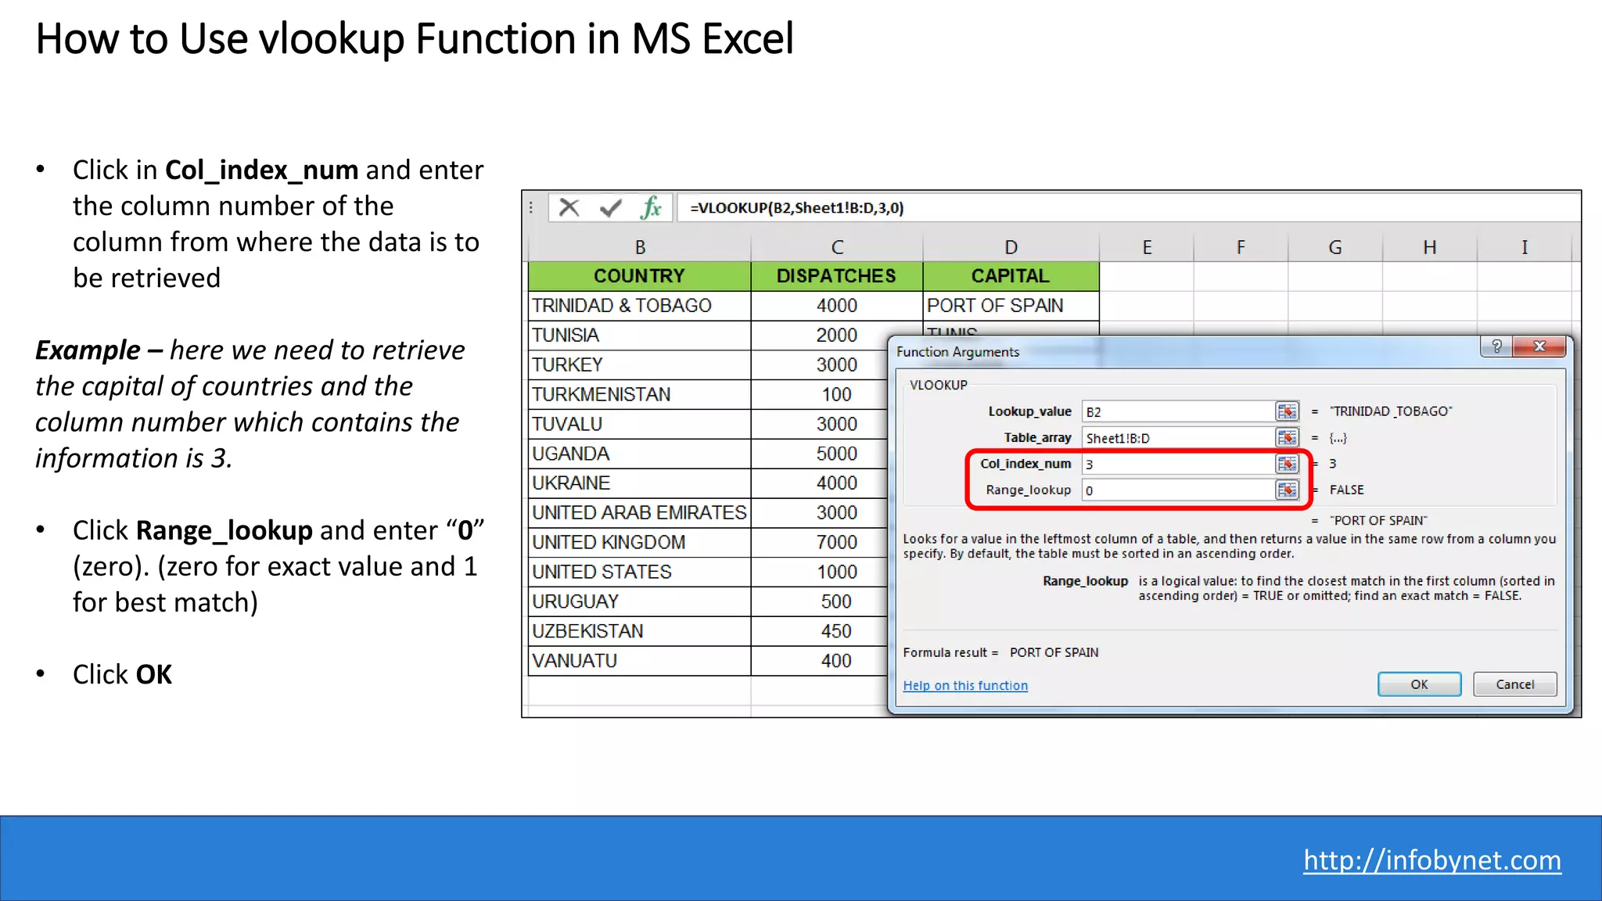This screenshot has width=1602, height=901.
Task: Click the Range_lookup range selector icon
Action: (1287, 490)
